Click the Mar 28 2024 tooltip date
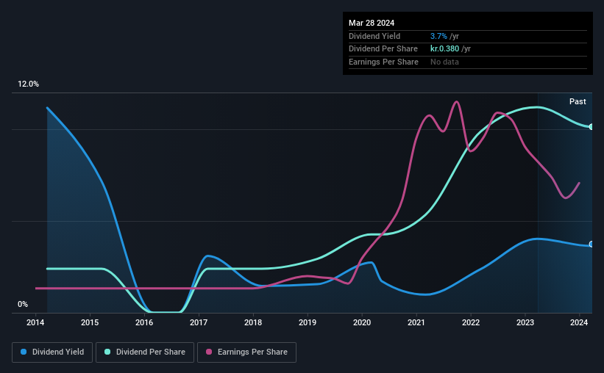This screenshot has width=604, height=373. [372, 23]
